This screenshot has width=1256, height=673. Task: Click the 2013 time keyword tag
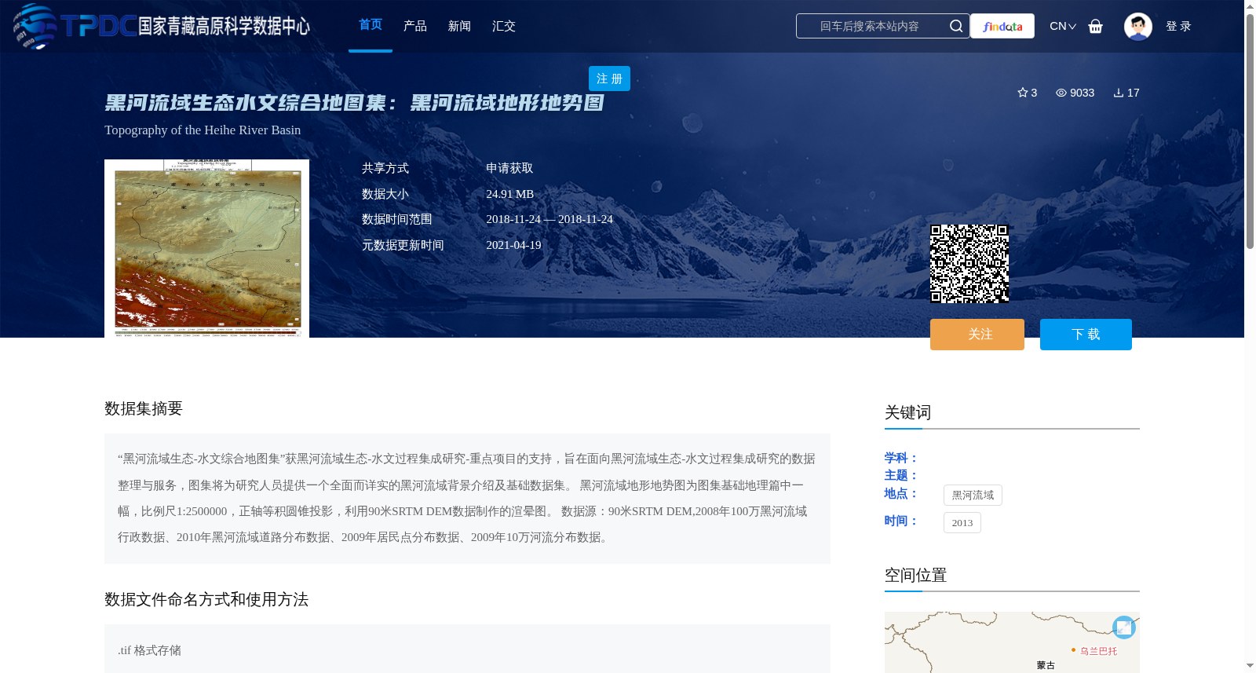962,523
